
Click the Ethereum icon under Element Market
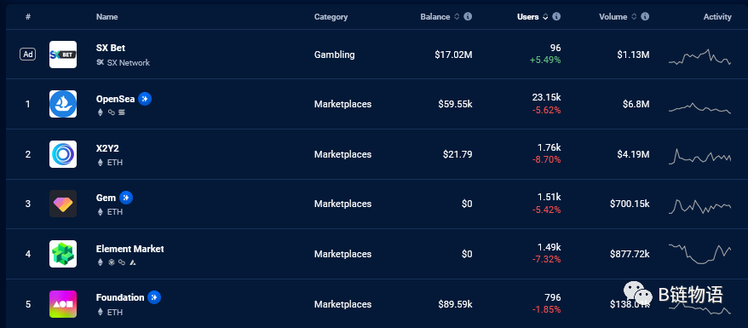(x=101, y=262)
